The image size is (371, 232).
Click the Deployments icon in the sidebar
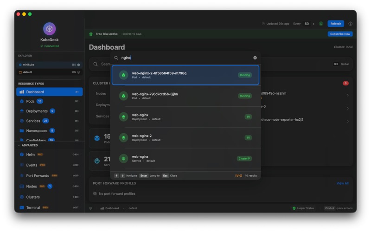coord(22,111)
